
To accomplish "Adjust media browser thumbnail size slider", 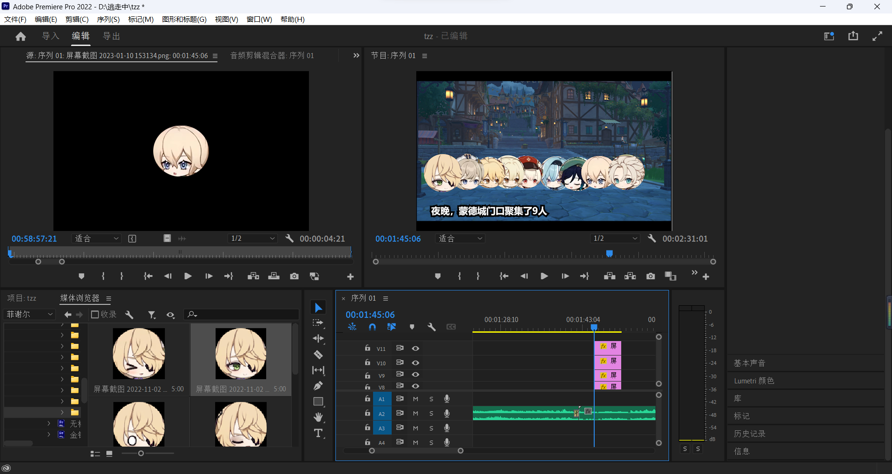I will (141, 453).
